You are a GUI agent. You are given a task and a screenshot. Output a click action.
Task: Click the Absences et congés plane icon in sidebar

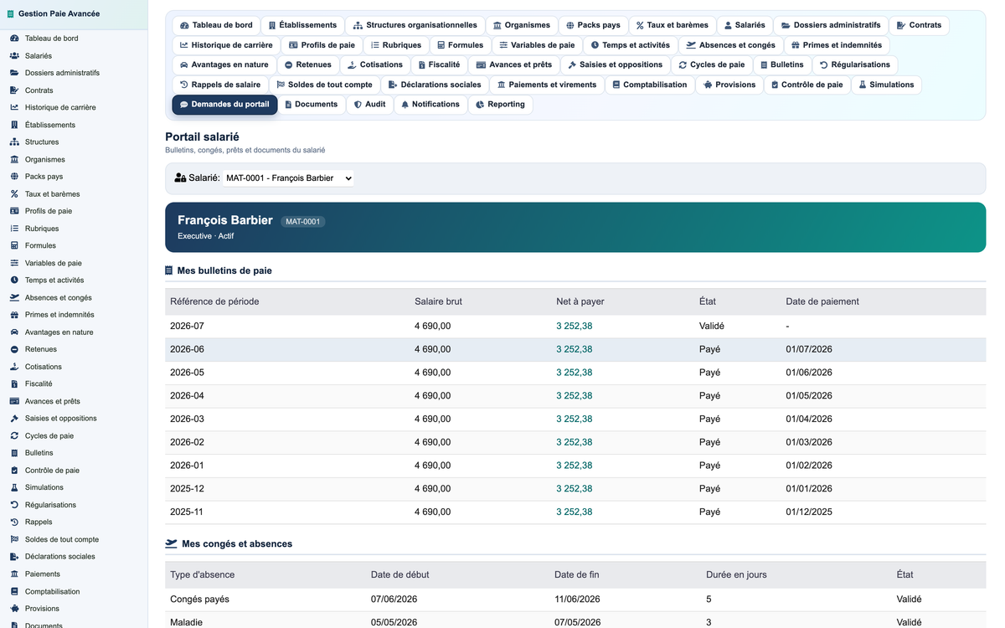[14, 297]
